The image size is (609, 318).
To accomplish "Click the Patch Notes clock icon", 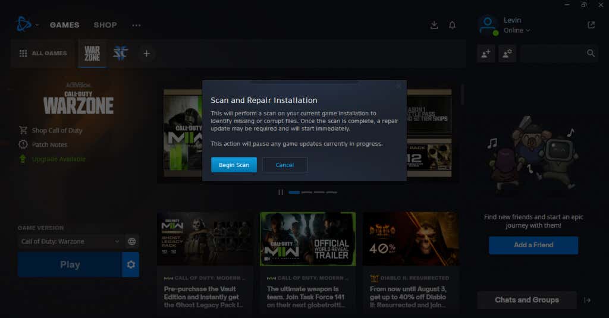I will (23, 144).
